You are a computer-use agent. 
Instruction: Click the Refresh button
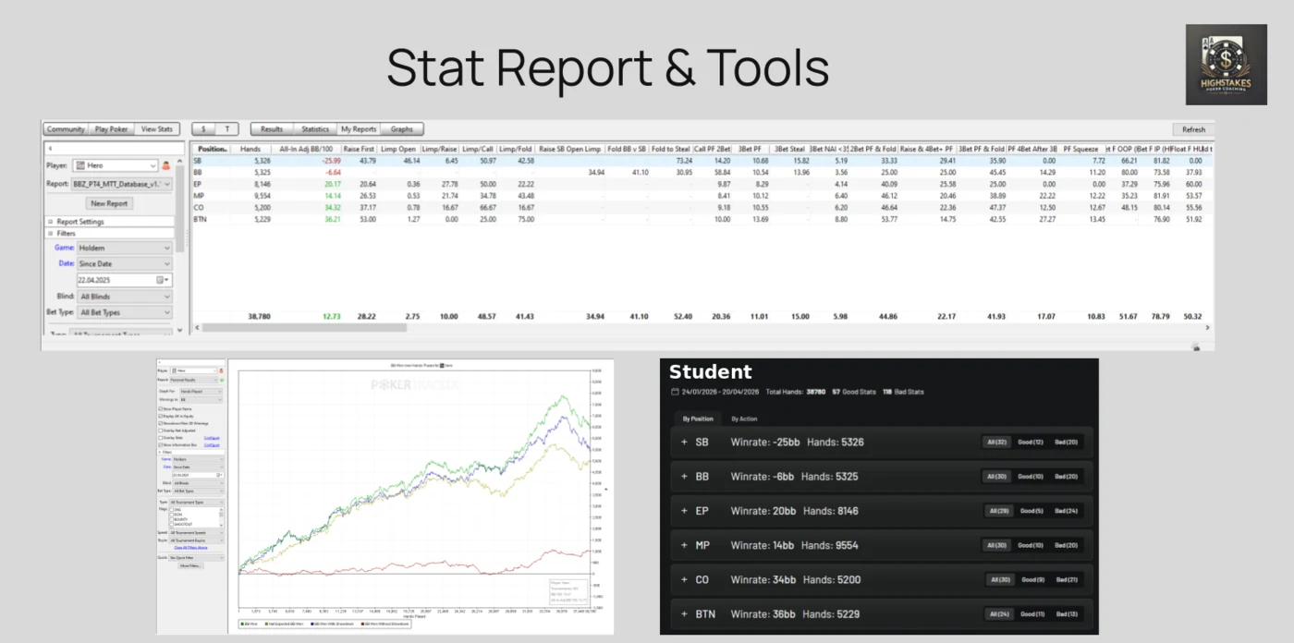tap(1193, 129)
